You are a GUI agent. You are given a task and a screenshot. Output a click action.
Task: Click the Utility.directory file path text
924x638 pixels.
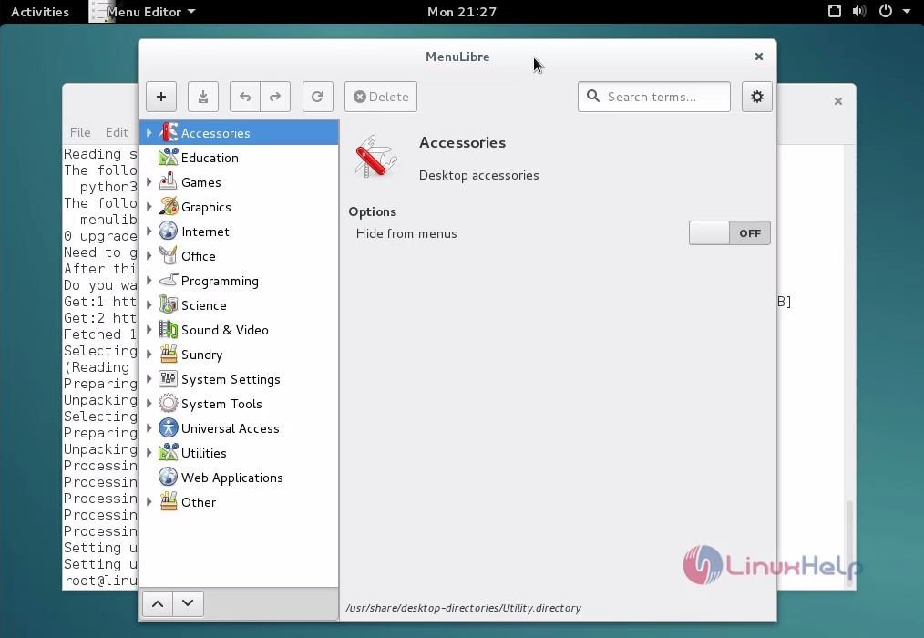(x=463, y=608)
